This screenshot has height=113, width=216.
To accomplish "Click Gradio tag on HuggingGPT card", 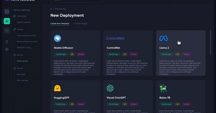I will (81, 104).
